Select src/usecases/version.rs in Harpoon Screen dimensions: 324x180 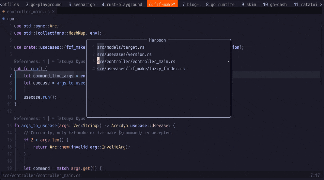tap(124, 55)
